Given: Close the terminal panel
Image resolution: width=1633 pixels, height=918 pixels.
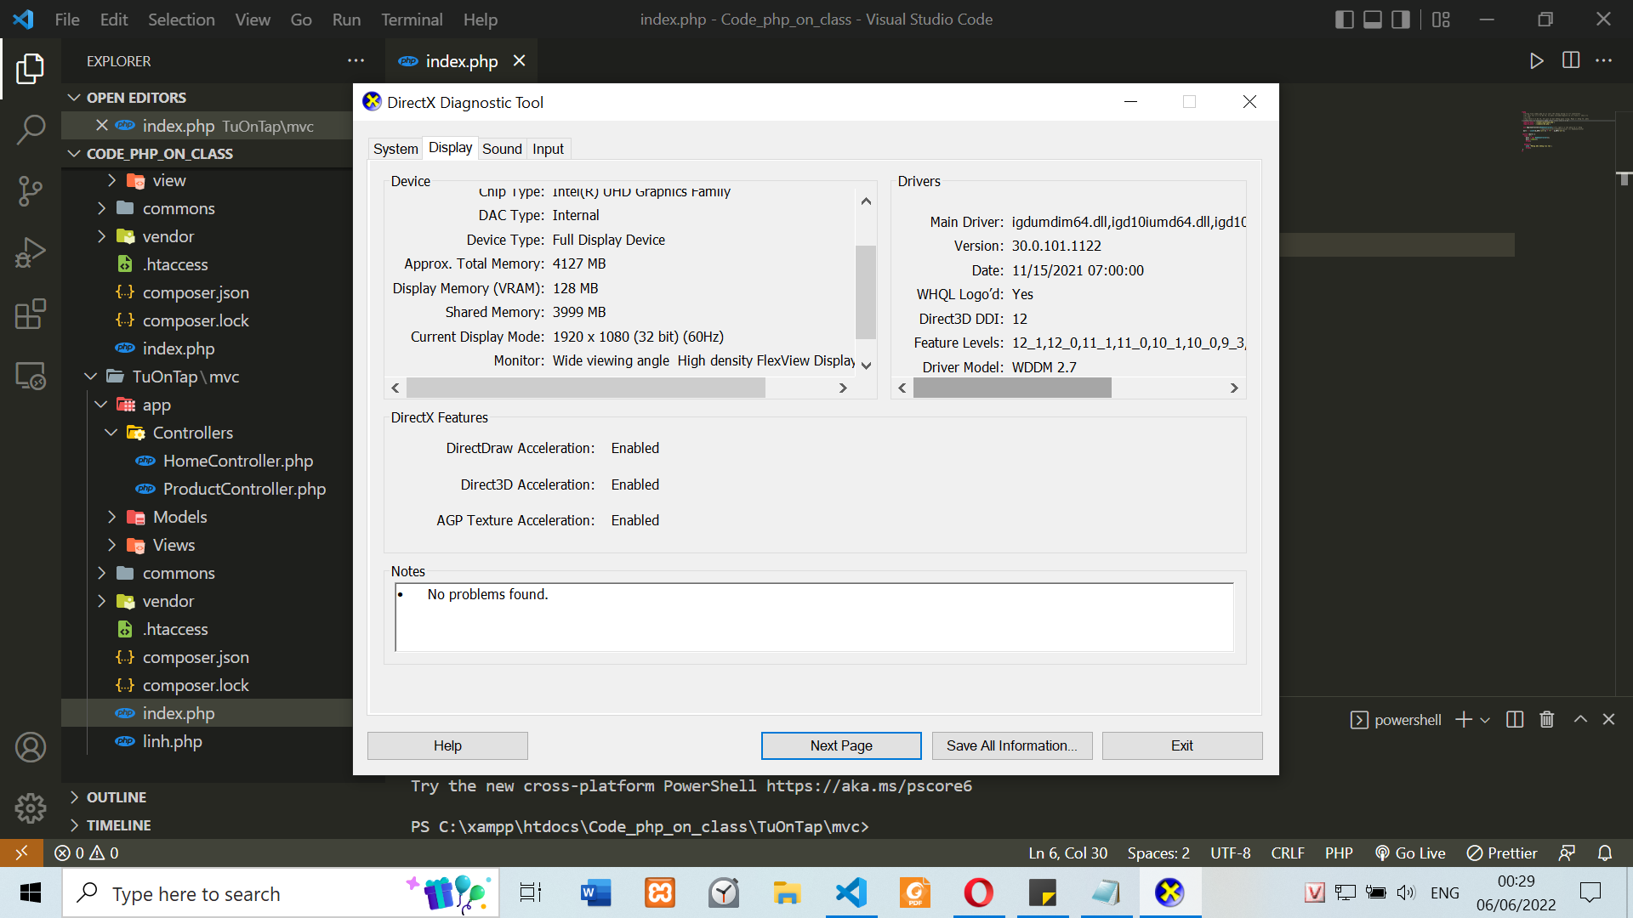Looking at the screenshot, I should click(x=1608, y=720).
